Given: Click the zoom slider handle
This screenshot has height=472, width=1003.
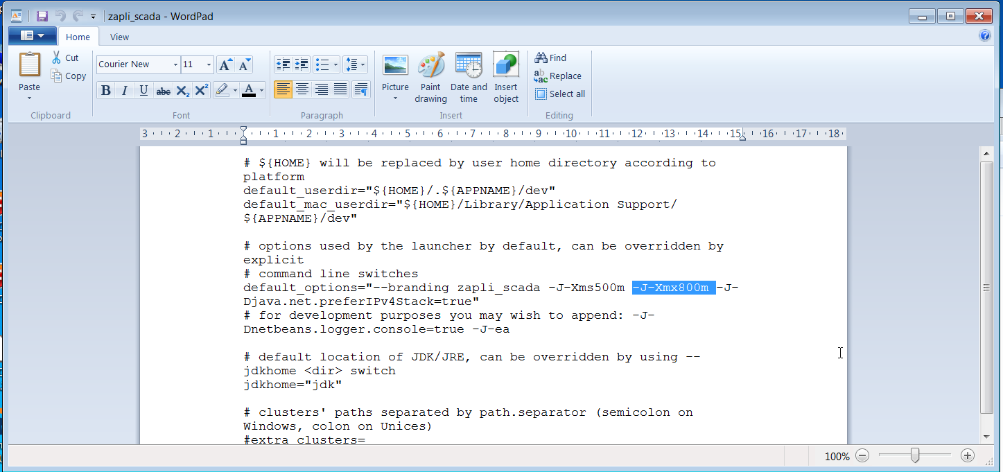Looking at the screenshot, I should tap(915, 455).
